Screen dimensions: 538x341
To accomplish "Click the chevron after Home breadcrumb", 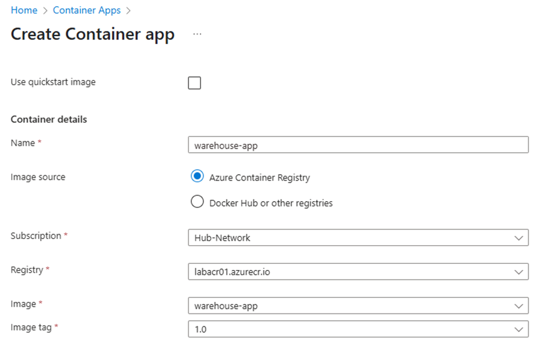I will click(x=45, y=10).
